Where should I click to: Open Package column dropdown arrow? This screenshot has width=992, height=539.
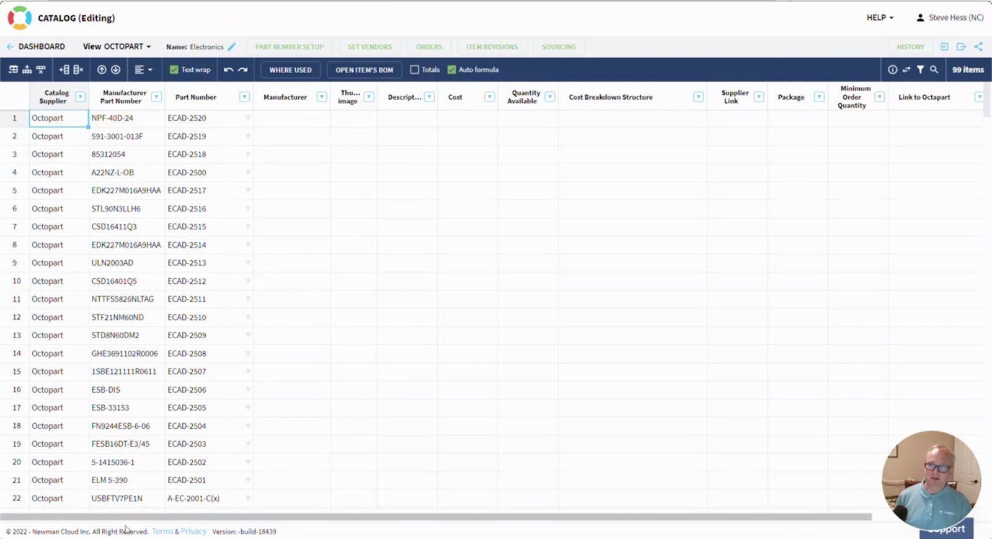[x=819, y=97]
